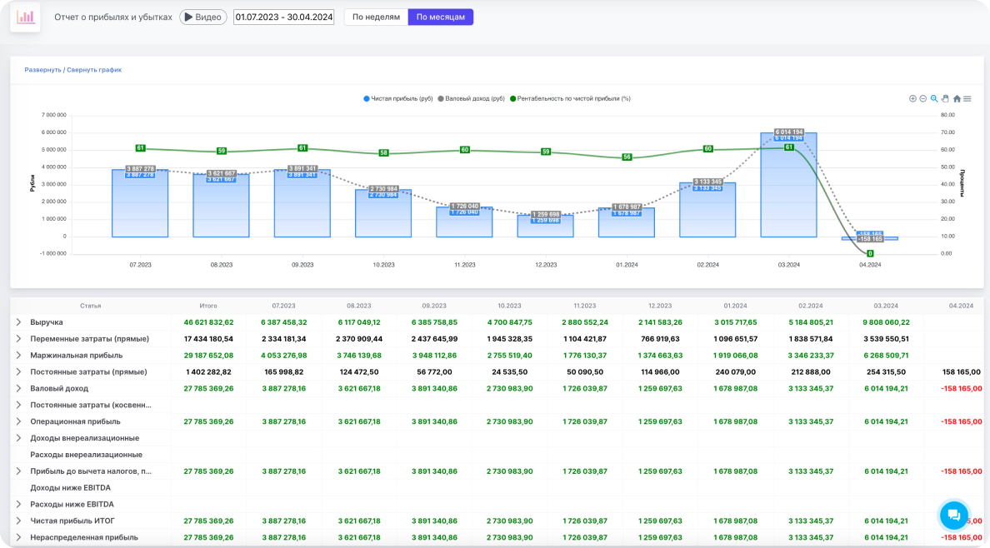This screenshot has height=548, width=990.
Task: Open the date range field 01.07.2023 - 30.04.2024
Action: (x=283, y=17)
